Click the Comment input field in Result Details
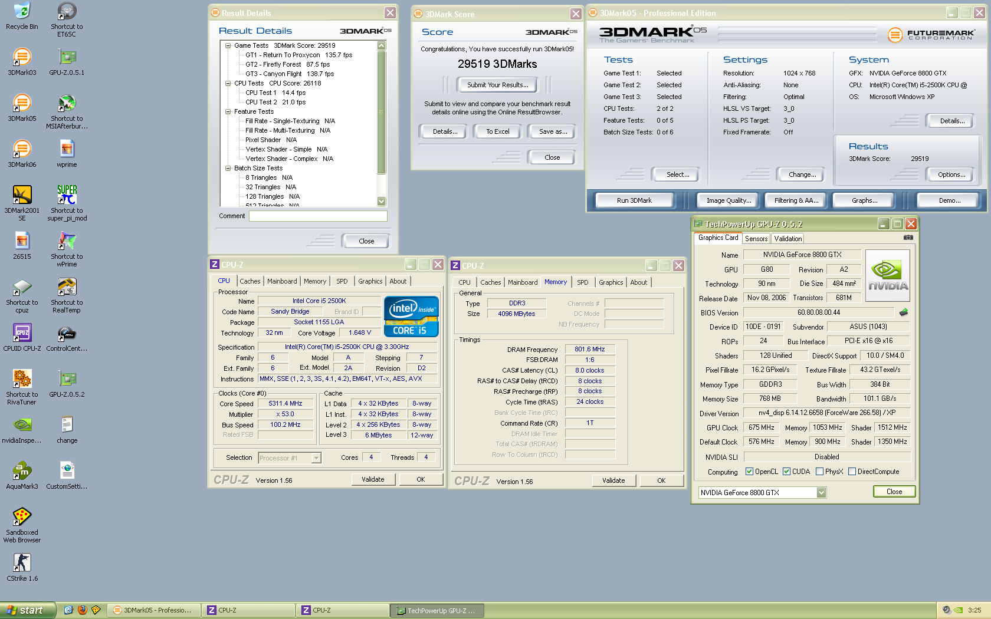Viewport: 991px width, 619px height. 318,216
